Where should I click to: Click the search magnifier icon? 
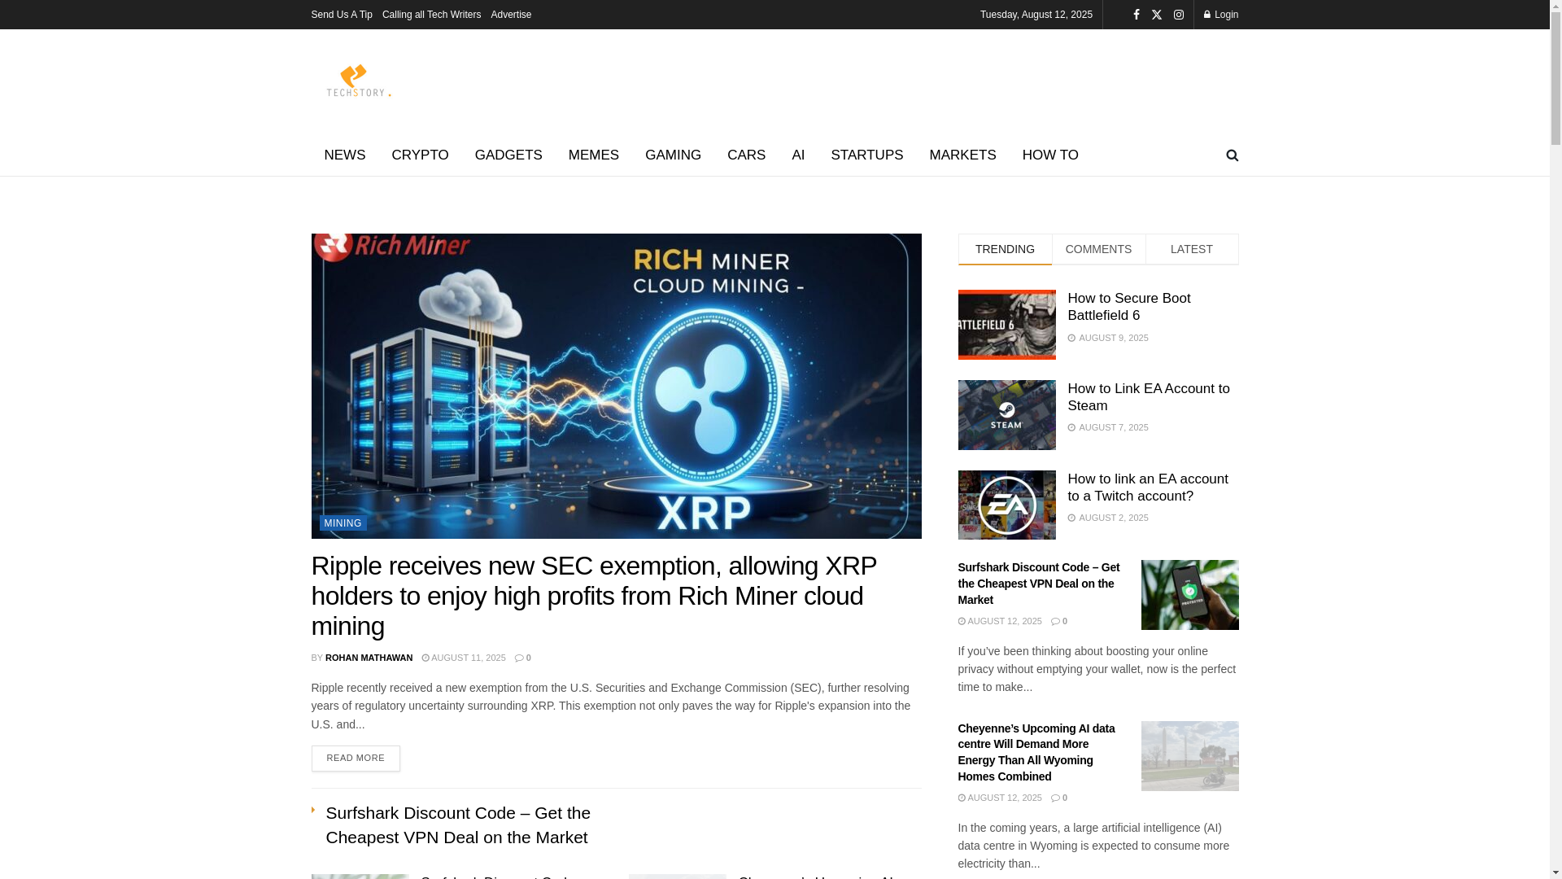click(x=1232, y=155)
